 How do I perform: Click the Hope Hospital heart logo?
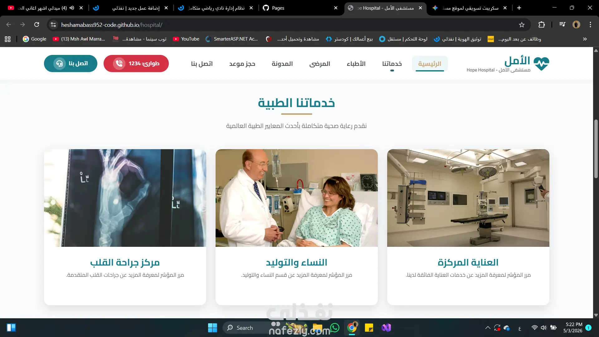[541, 64]
